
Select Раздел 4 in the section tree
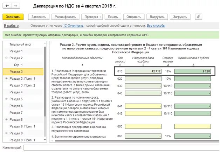[x=16, y=92]
